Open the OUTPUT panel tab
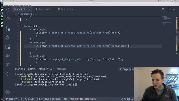This screenshot has height=101, width=179. pos(32,69)
